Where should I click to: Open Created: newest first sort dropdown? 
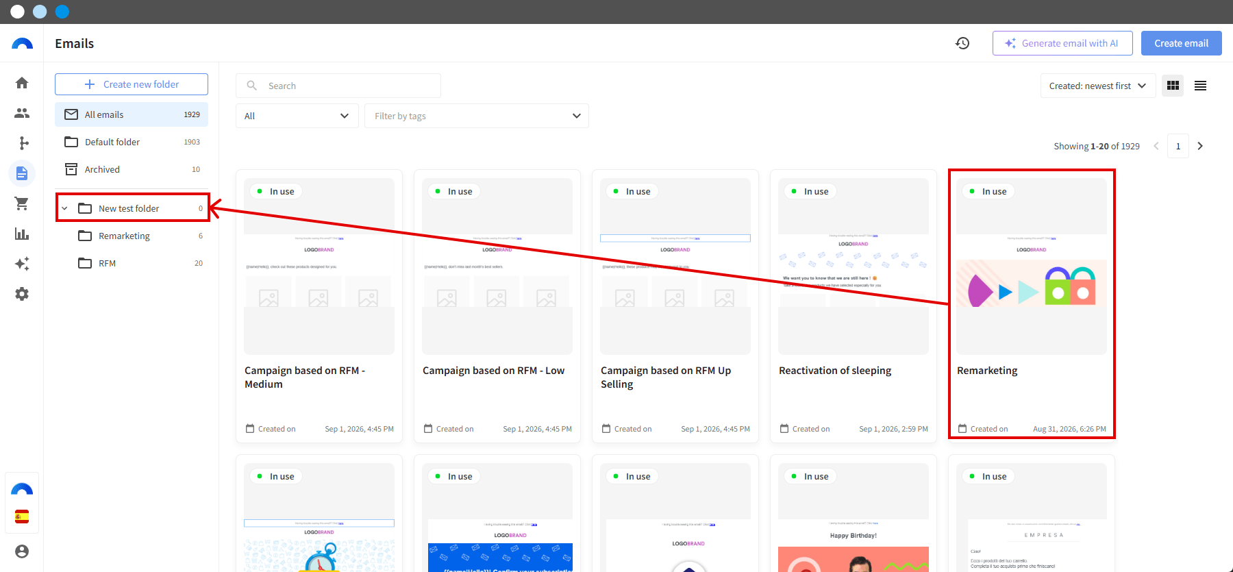click(x=1098, y=86)
